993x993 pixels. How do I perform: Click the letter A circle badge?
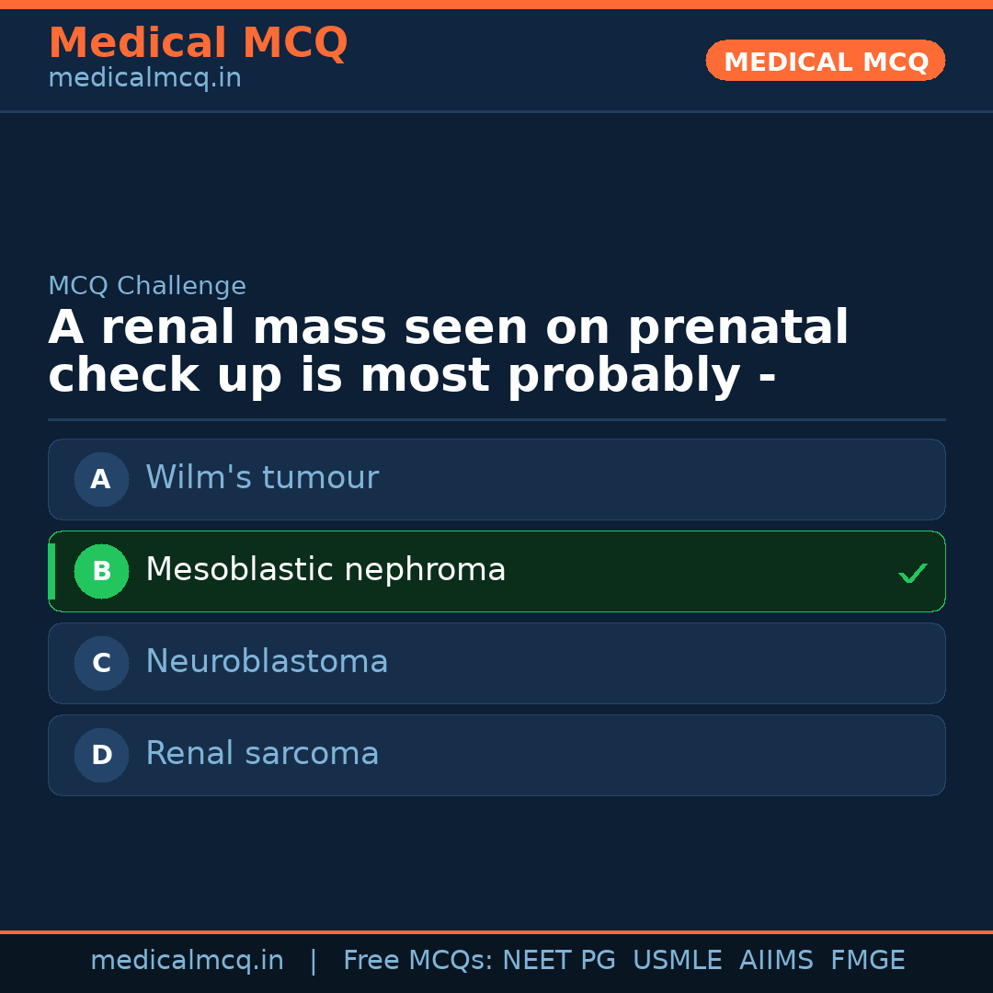101,479
